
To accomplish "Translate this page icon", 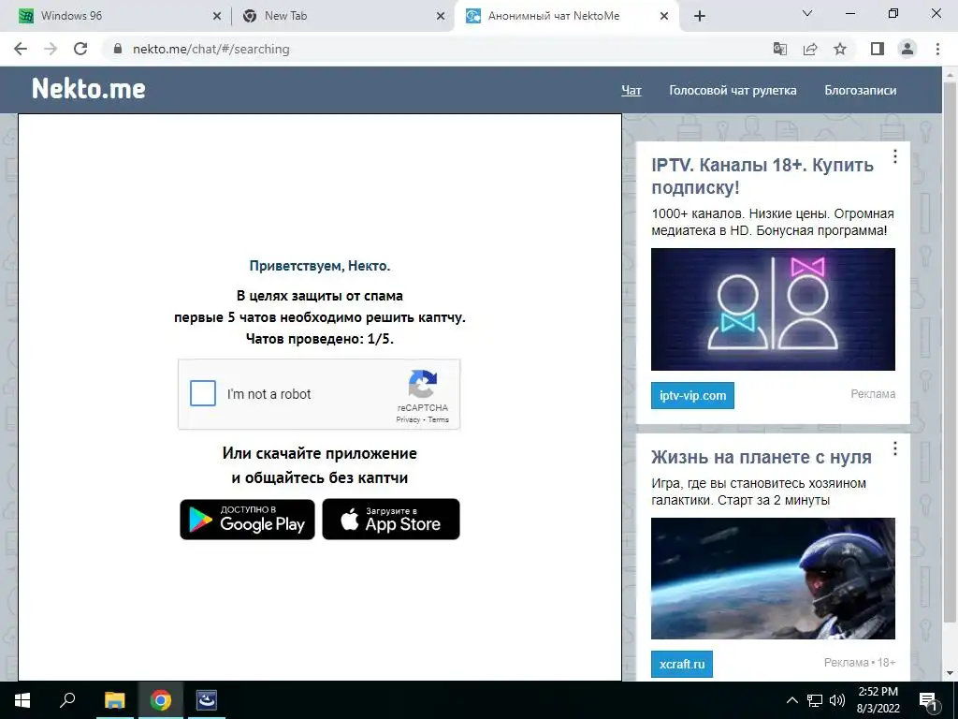I will [x=780, y=49].
